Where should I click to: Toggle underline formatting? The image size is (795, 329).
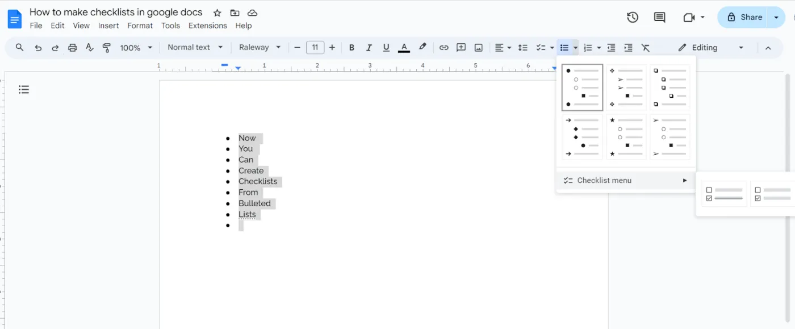point(386,47)
